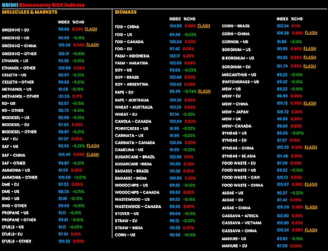Open the FLASH link for ALGAE - CHINA
Viewport: 328px width, 251px height.
[x=311, y=207]
